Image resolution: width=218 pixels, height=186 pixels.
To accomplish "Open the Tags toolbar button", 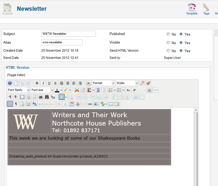I will coord(206,9).
